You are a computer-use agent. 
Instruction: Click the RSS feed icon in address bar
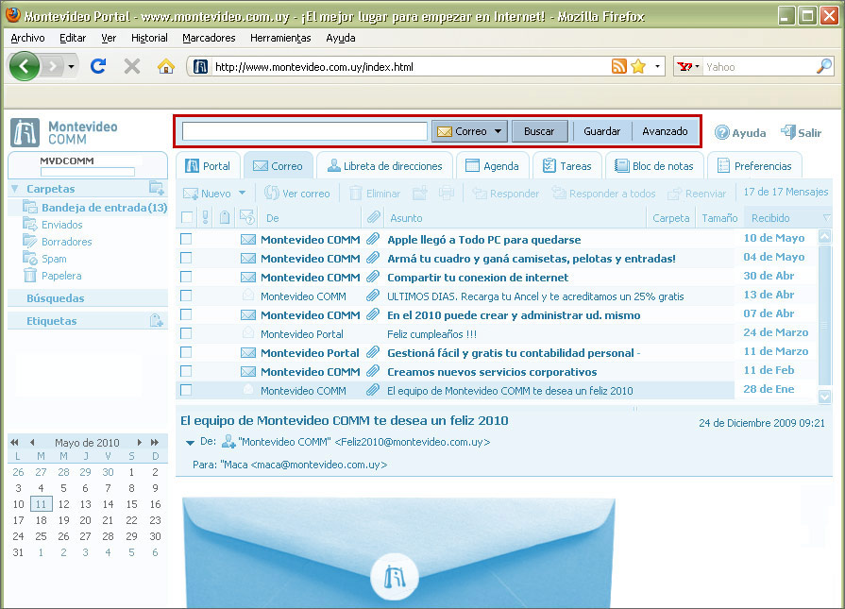tap(619, 66)
